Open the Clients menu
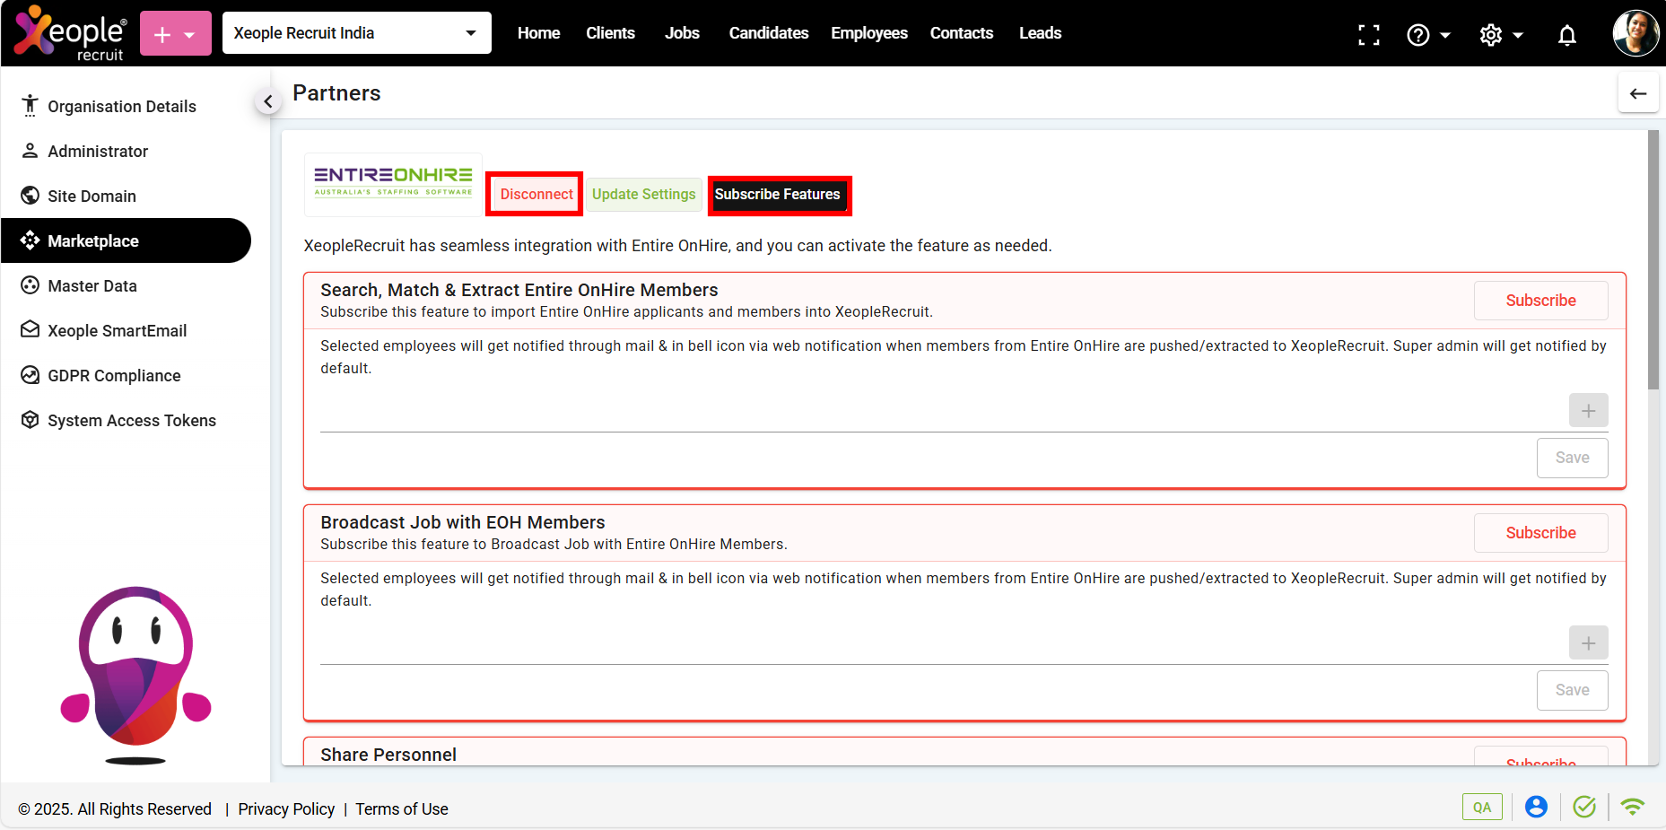1666x830 pixels. [610, 33]
